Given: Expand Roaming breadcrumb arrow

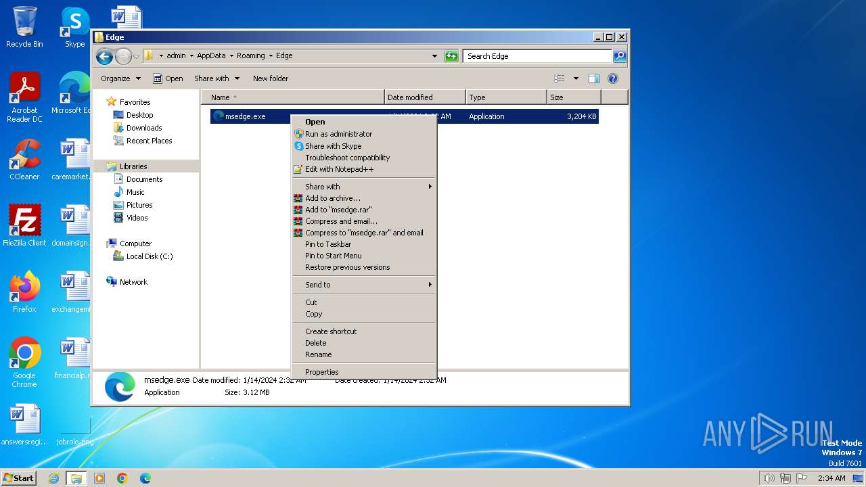Looking at the screenshot, I should point(271,56).
